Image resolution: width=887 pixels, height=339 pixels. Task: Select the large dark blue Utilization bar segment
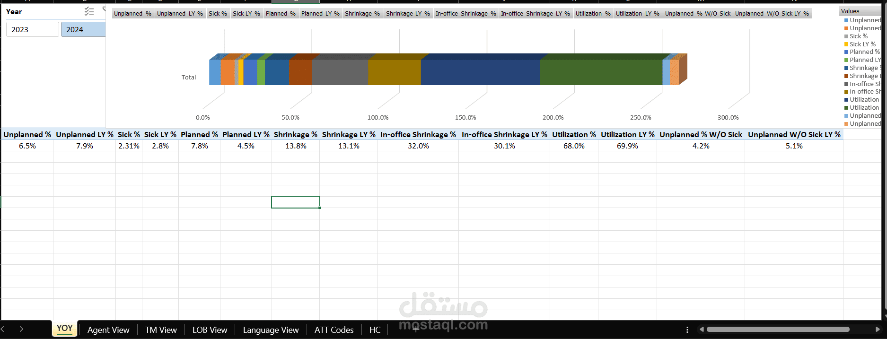click(x=480, y=72)
